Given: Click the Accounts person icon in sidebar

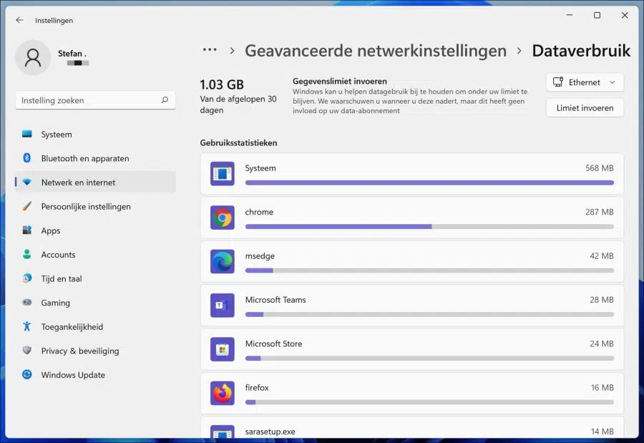Looking at the screenshot, I should 27,254.
